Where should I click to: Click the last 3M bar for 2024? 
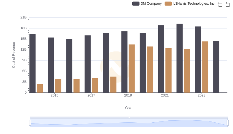[x=216, y=67]
